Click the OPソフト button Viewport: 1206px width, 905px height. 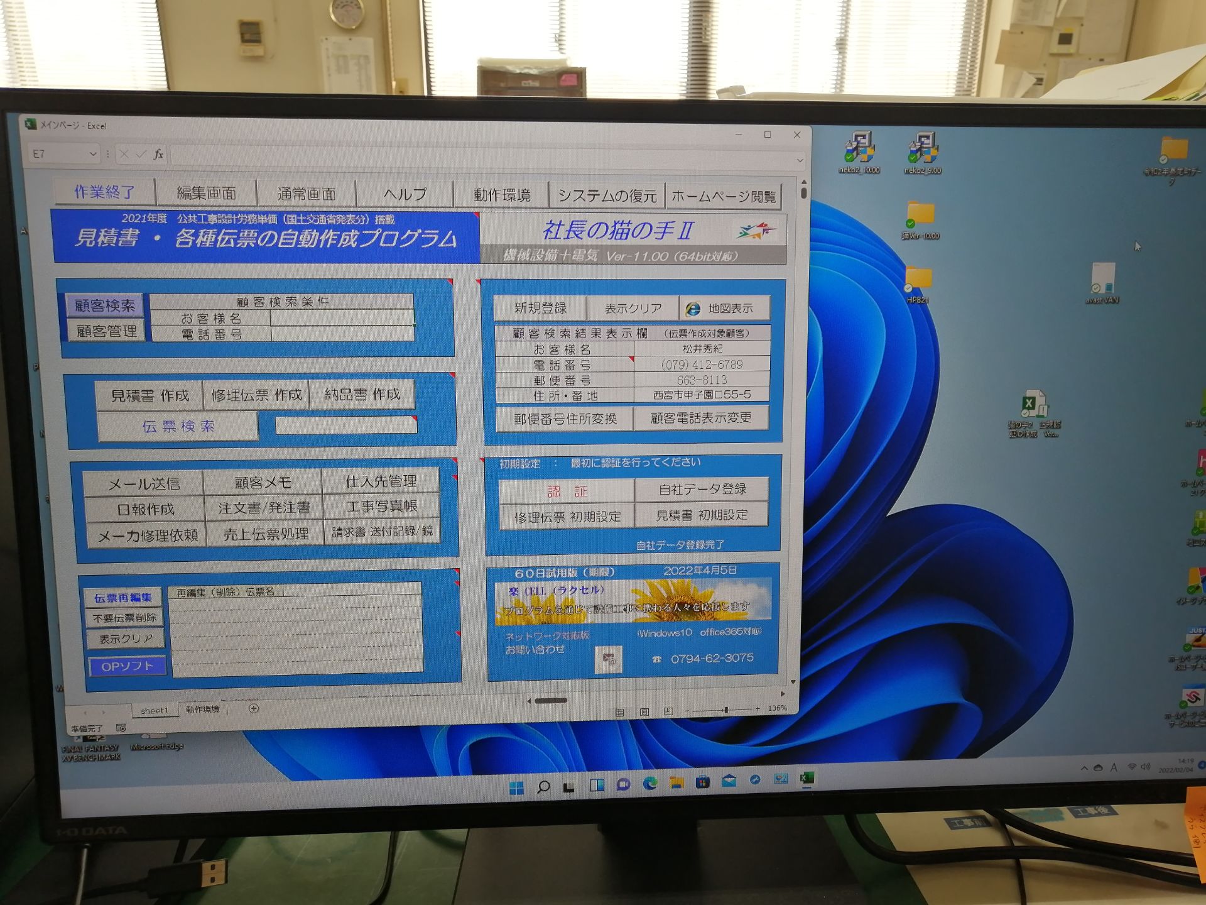coord(127,666)
